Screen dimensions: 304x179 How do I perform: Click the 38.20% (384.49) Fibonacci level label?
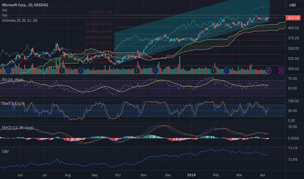[99, 31]
